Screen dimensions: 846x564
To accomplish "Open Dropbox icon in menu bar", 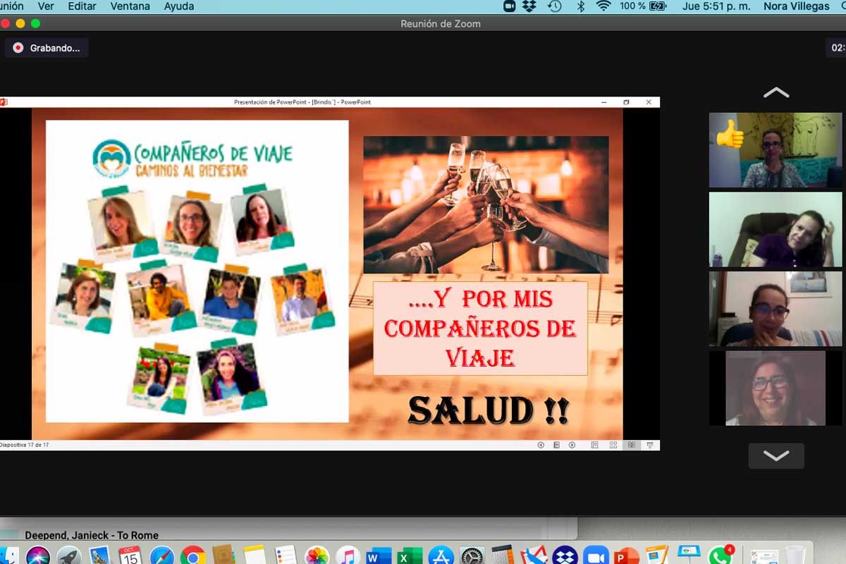I will [x=529, y=6].
